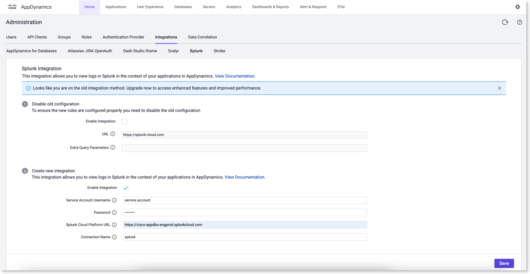Switch to the API Clients tab
The height and width of the screenshot is (274, 530).
click(x=37, y=37)
